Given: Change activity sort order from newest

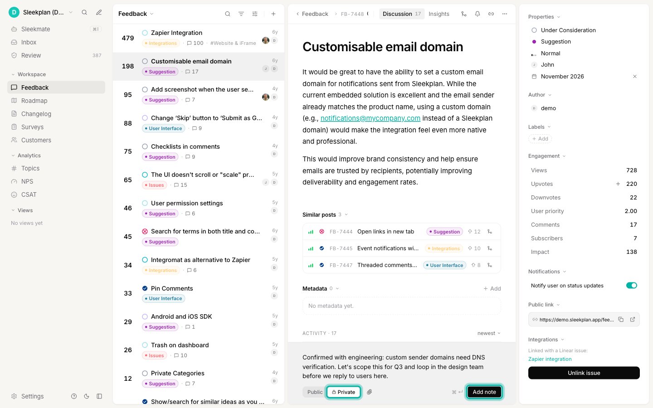Looking at the screenshot, I should point(489,333).
